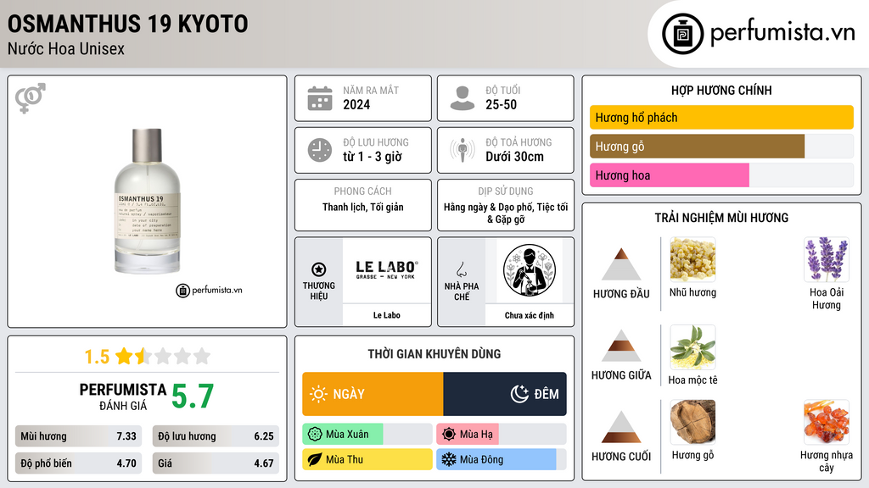The image size is (869, 488).
Task: Click the sillage person icon beside Độ toả hương
Action: [463, 150]
